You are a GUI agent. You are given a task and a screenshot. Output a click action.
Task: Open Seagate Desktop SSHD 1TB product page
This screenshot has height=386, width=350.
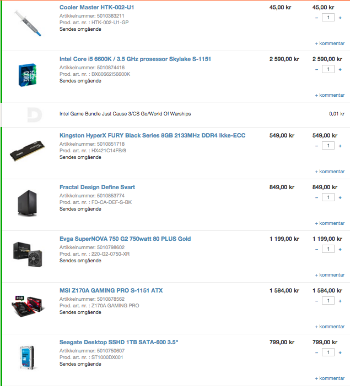(119, 342)
